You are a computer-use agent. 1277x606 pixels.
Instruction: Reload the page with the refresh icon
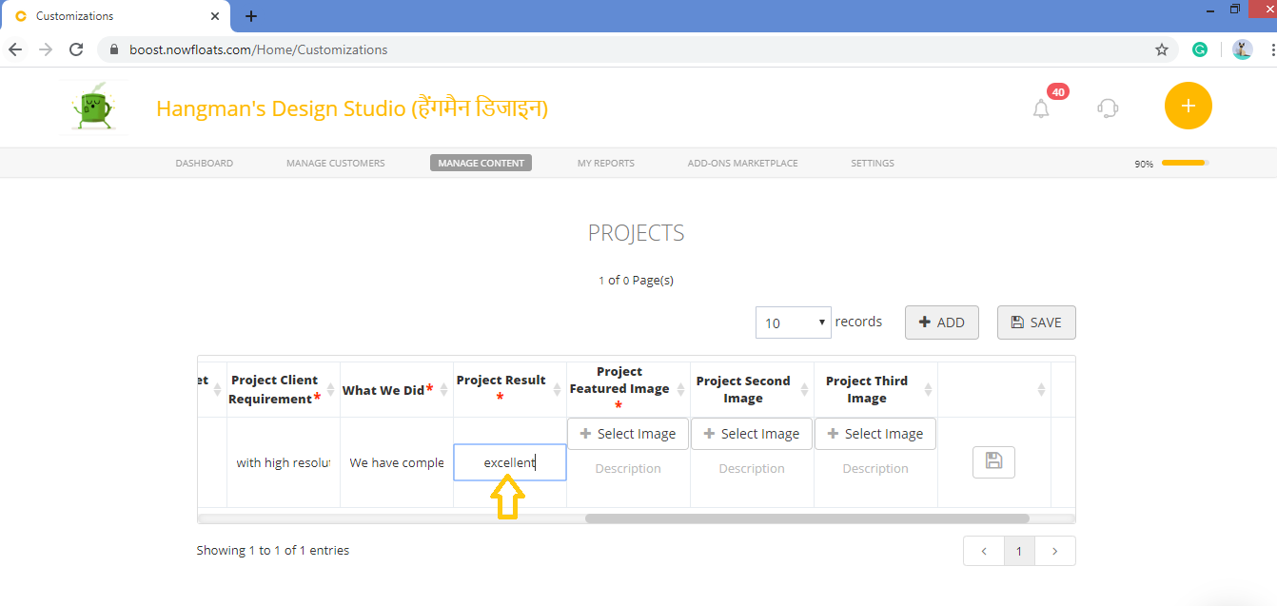[x=76, y=49]
